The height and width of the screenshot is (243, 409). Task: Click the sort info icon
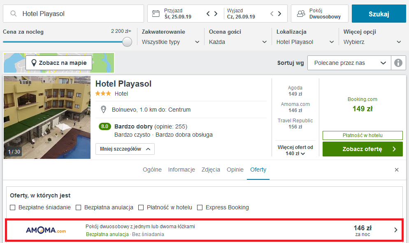click(x=398, y=63)
